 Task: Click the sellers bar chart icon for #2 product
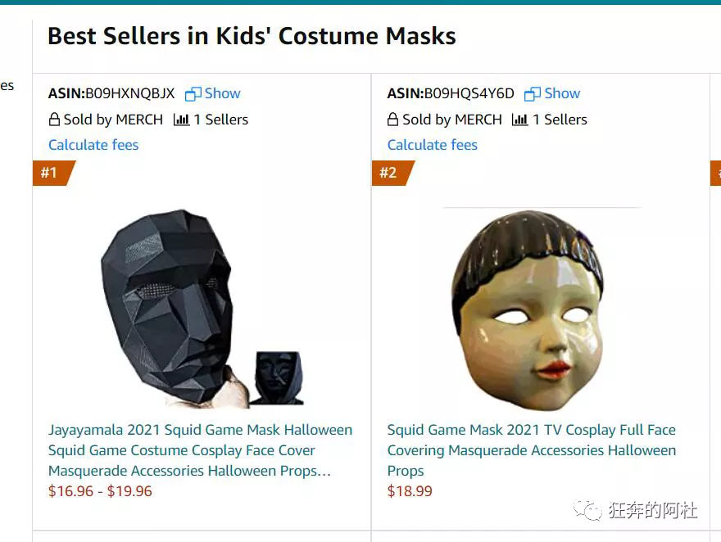tap(519, 120)
